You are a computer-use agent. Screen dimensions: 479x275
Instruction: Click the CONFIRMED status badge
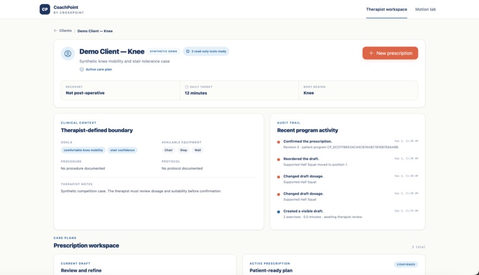[406, 264]
